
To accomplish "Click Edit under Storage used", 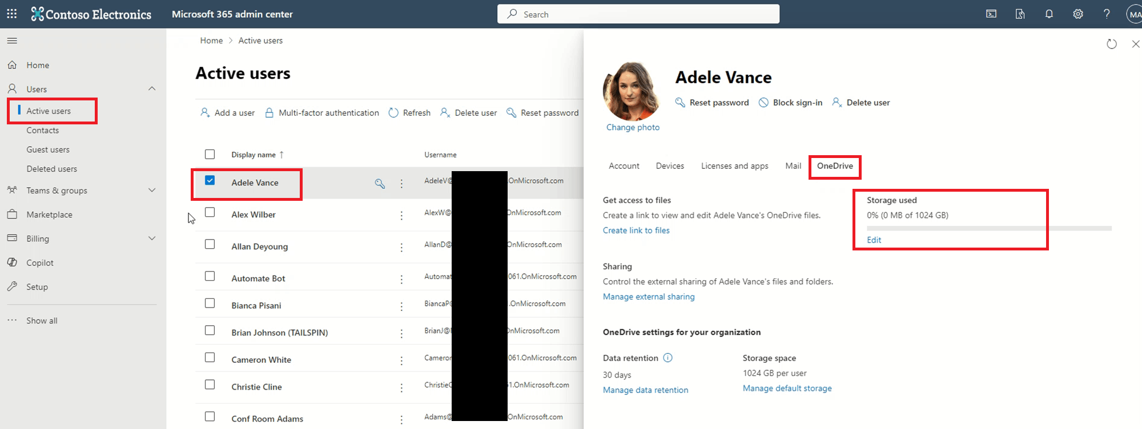I will coord(874,240).
